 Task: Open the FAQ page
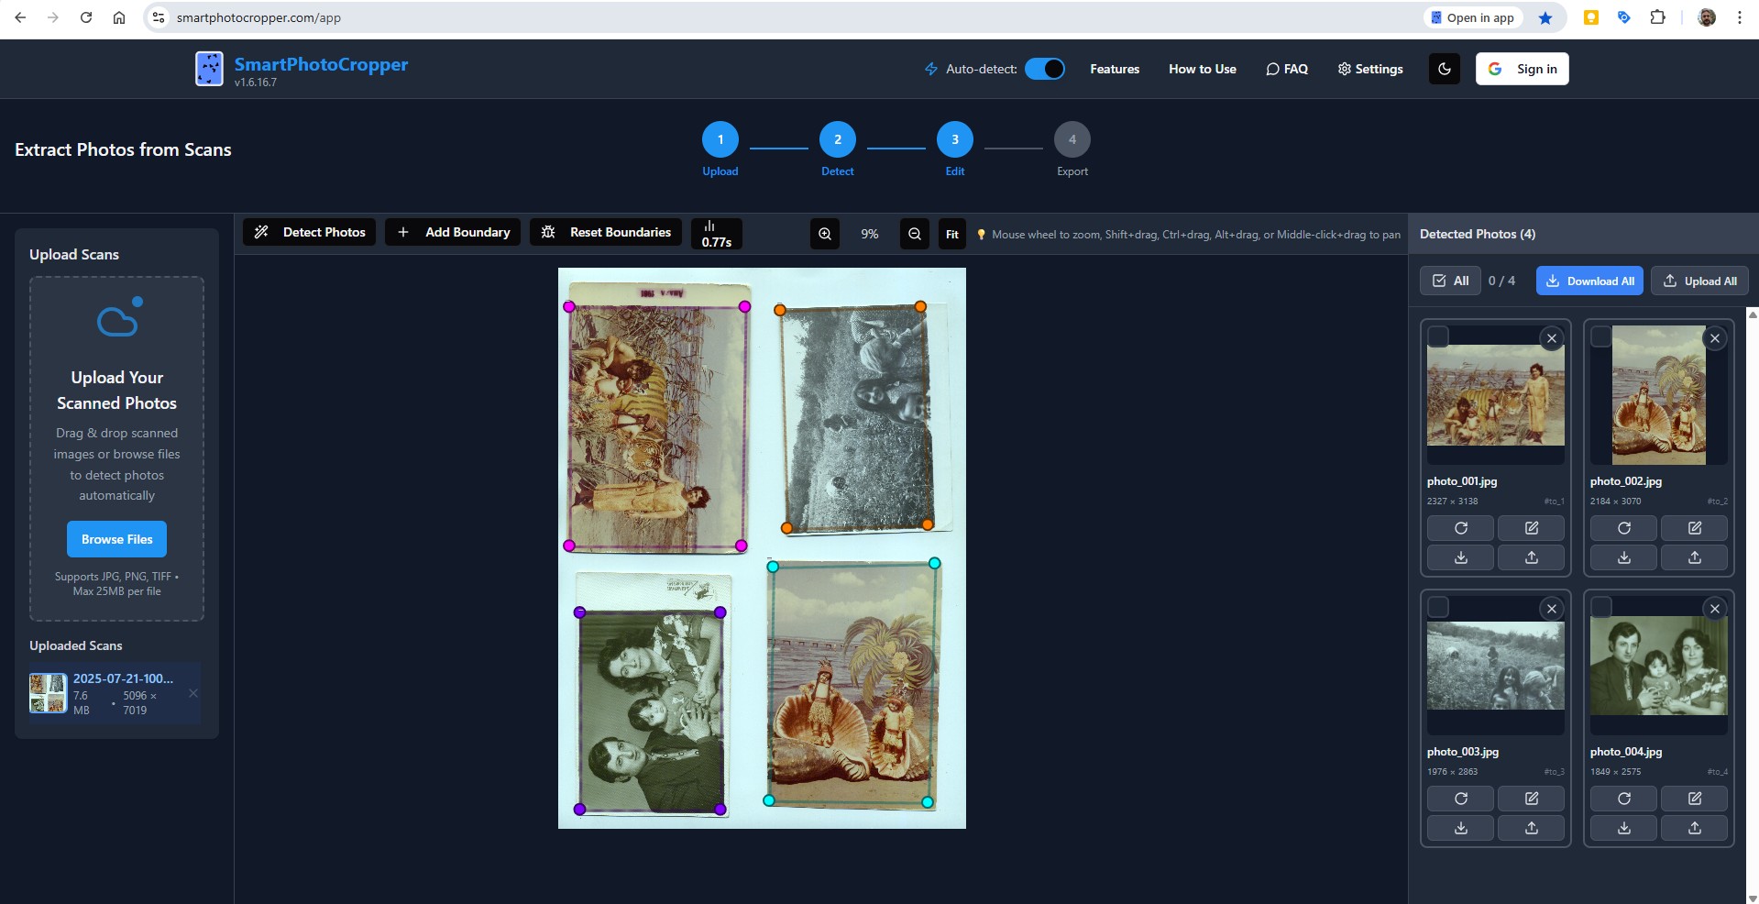click(1287, 69)
